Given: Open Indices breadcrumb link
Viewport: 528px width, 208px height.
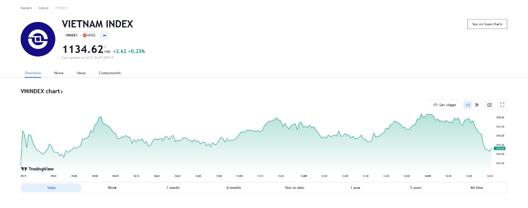Looking at the screenshot, I should point(43,8).
